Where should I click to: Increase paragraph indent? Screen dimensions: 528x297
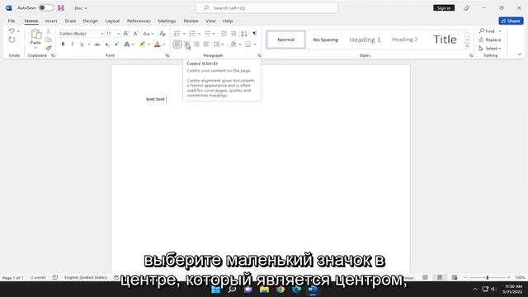pyautogui.click(x=233, y=33)
